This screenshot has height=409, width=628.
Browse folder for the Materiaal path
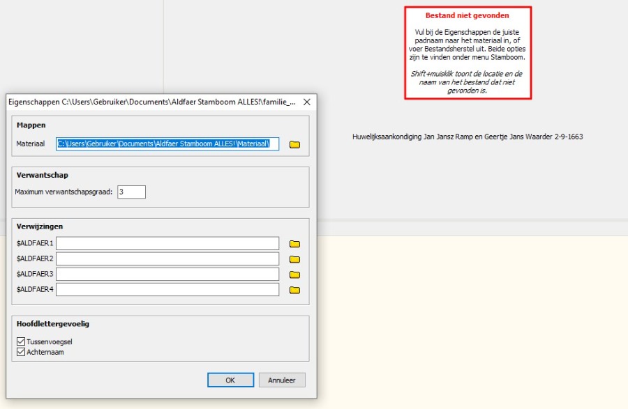pyautogui.click(x=294, y=144)
